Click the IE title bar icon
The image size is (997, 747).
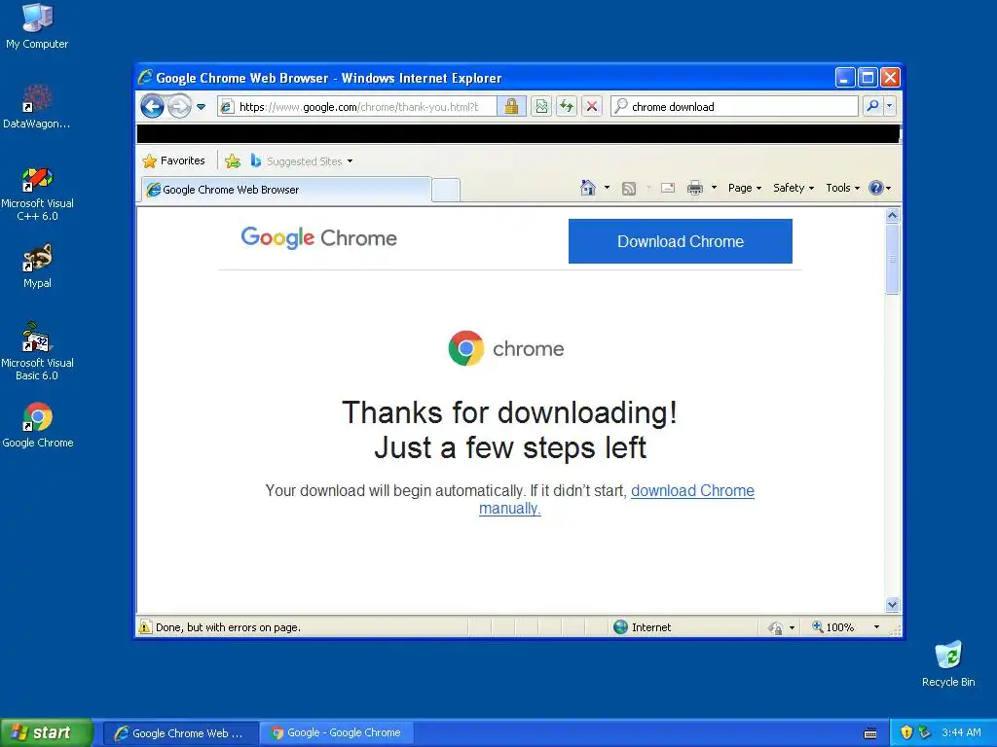pyautogui.click(x=146, y=78)
